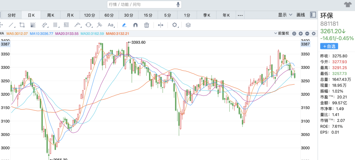Click the chart settings gear icon
Image resolution: width=355 pixels, height=160 pixels.
(175, 25)
